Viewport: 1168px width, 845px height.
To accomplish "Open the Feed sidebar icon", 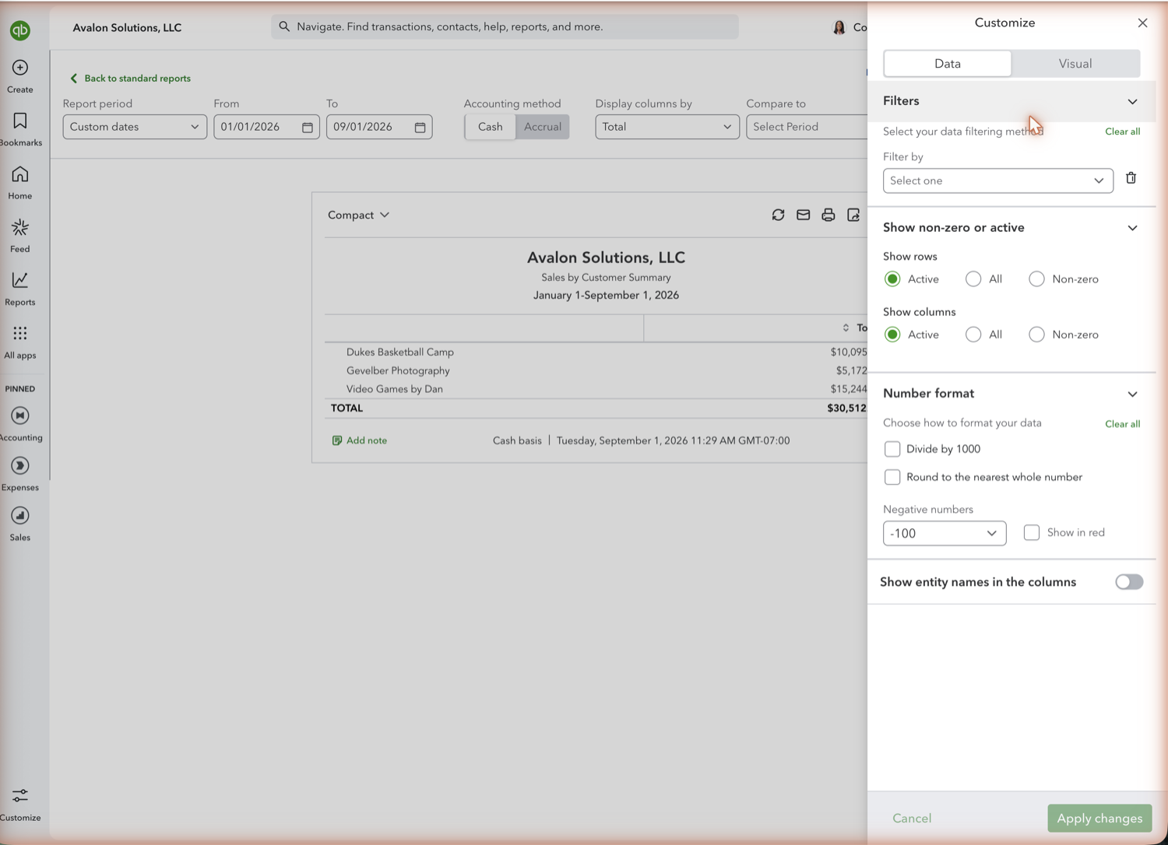I will click(20, 227).
